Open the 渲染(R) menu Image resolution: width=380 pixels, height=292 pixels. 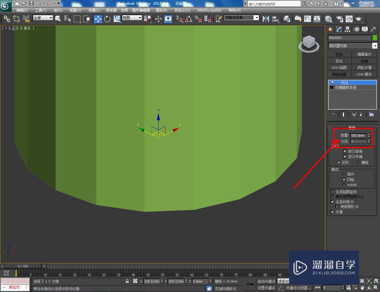tap(161, 10)
